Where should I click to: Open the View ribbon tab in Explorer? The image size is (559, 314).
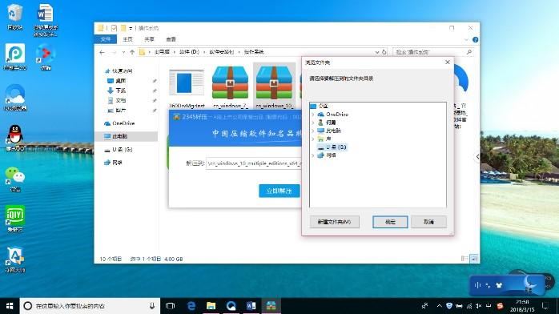(x=171, y=39)
